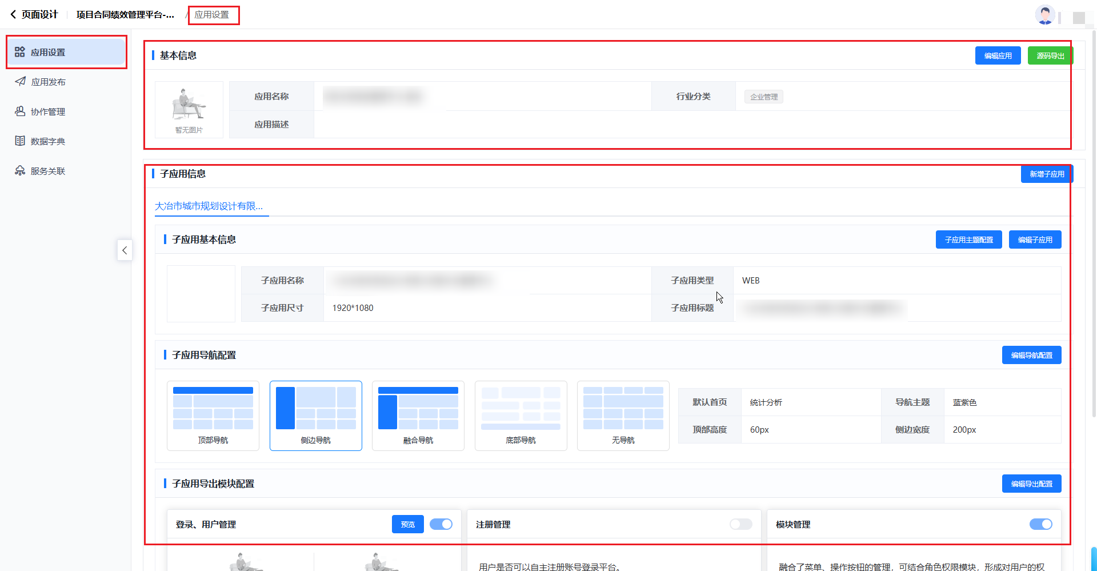Collapse the left sidebar panel
This screenshot has height=571, width=1097.
125,250
